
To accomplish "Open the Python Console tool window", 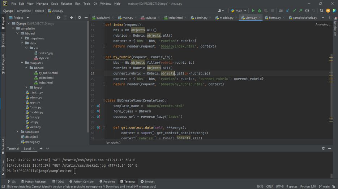I will pos(81,181).
